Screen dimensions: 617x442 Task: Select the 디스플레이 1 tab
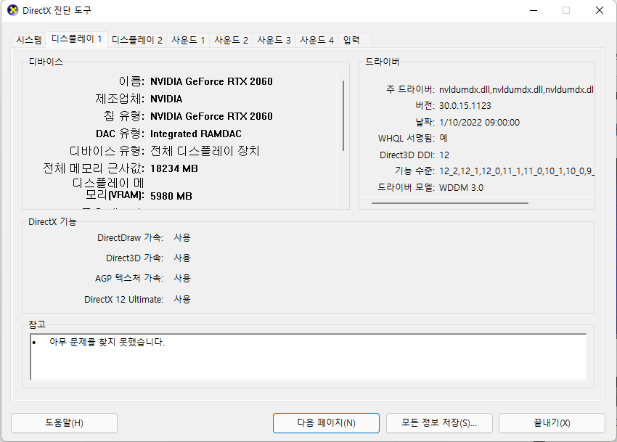77,39
